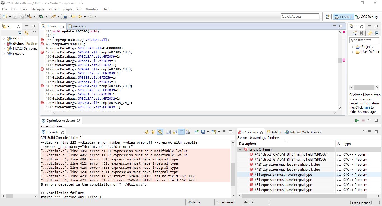
Task: Open the Scripts menu
Action: click(x=67, y=9)
